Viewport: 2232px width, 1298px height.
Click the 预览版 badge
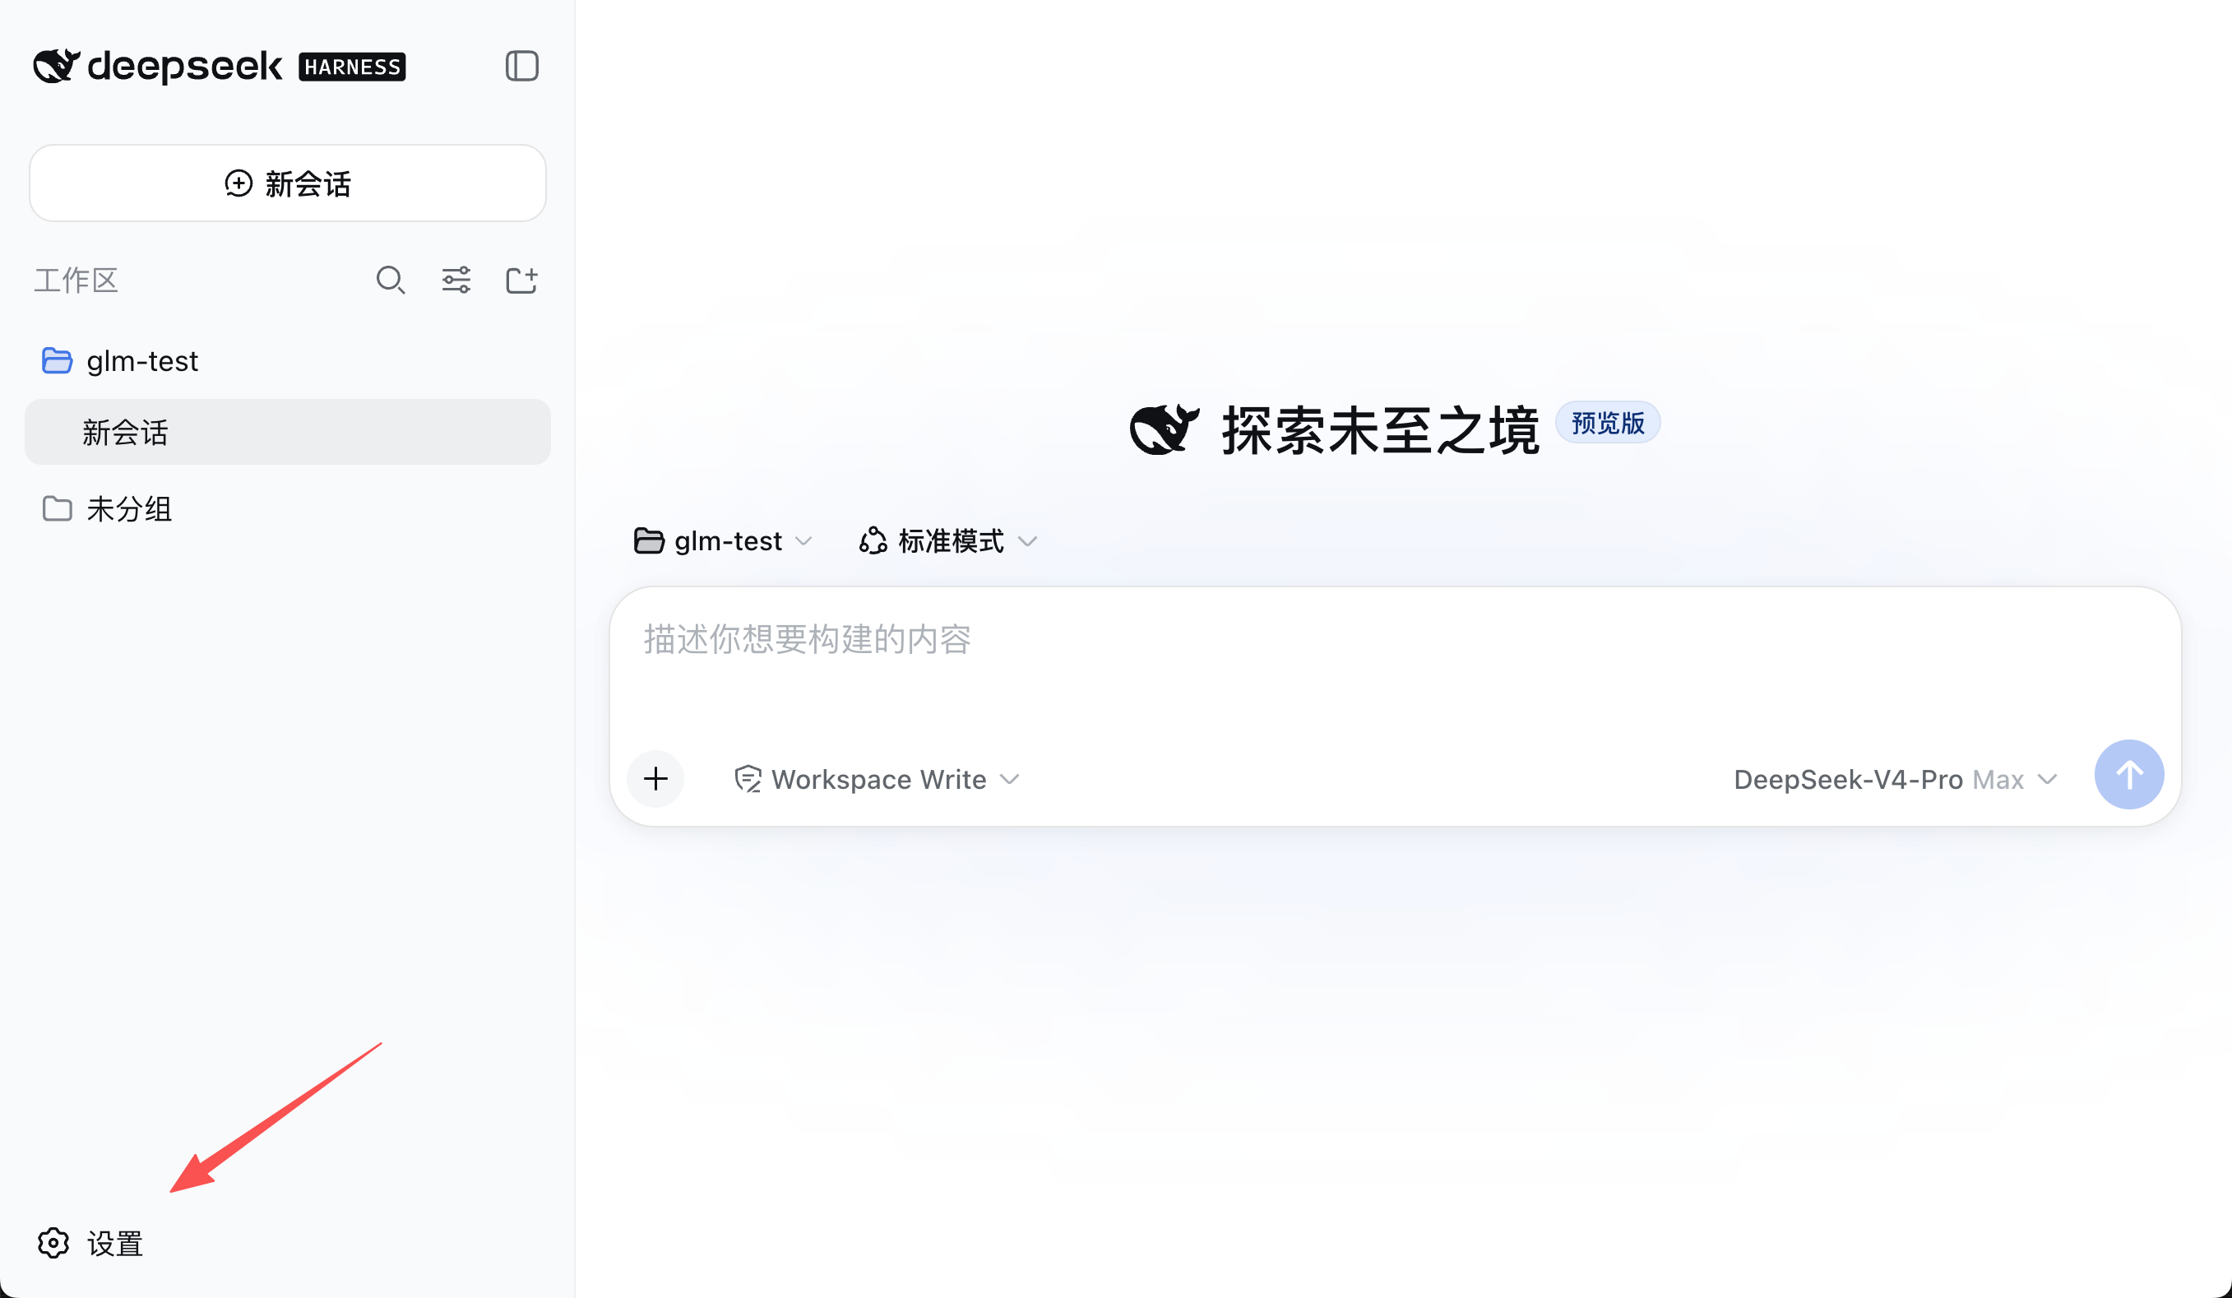[x=1609, y=423]
